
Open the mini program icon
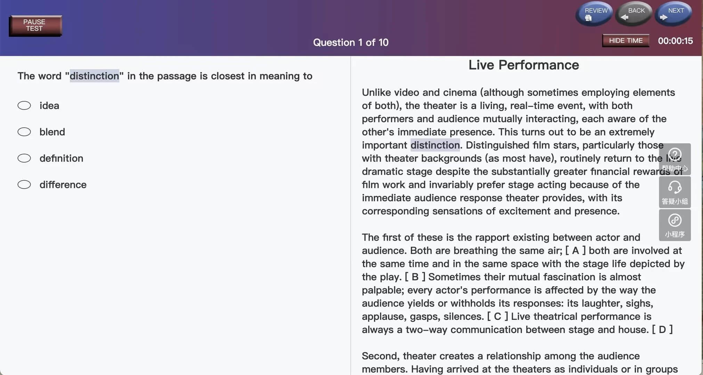675,225
